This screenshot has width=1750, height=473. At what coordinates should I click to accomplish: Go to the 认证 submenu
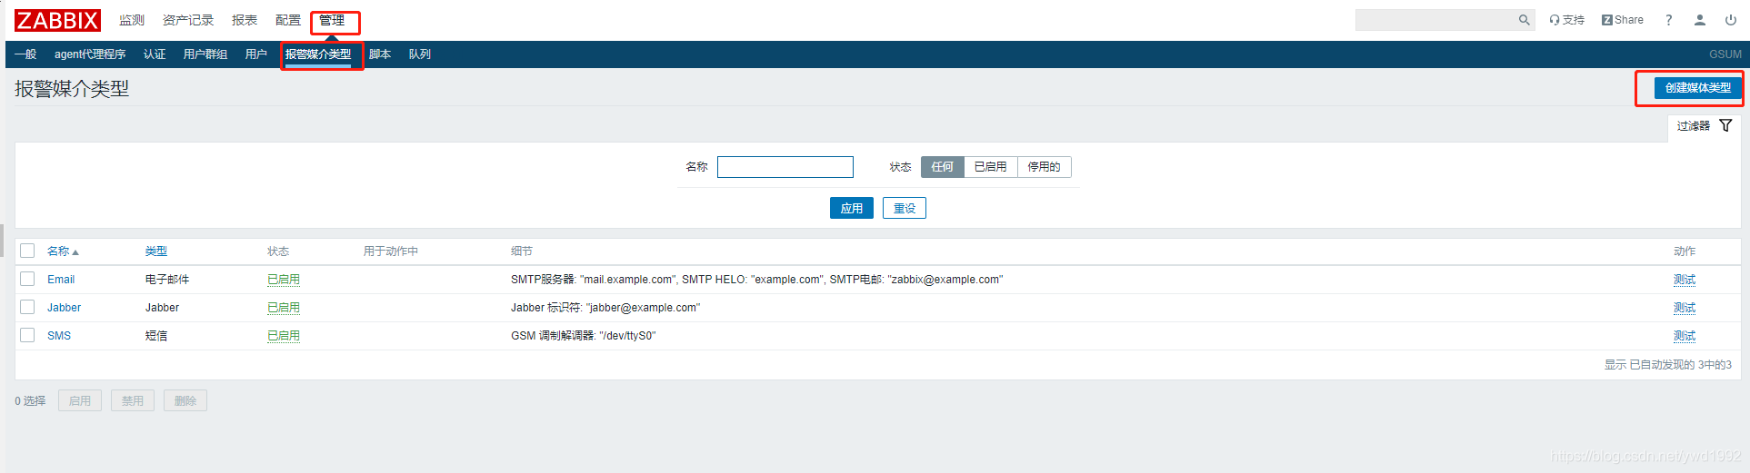pos(155,54)
